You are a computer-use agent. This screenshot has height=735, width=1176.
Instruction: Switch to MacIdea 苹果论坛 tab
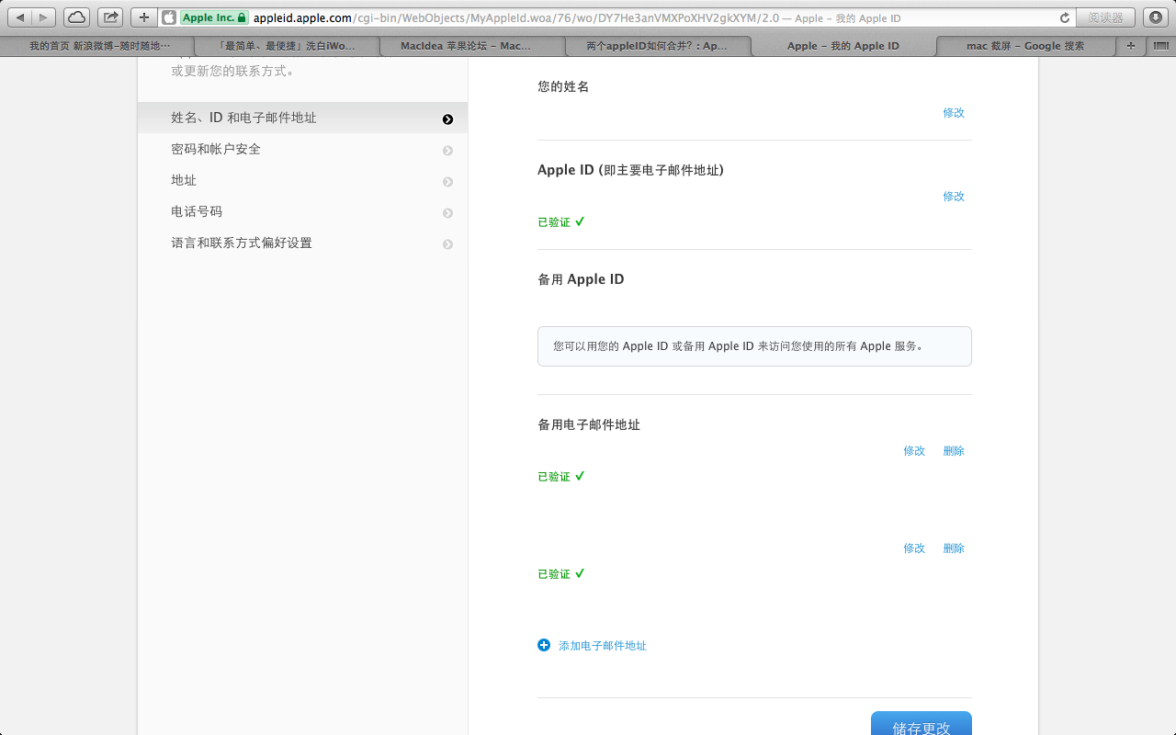click(465, 46)
